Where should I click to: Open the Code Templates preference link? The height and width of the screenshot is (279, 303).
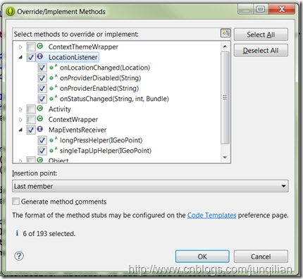pyautogui.click(x=211, y=215)
